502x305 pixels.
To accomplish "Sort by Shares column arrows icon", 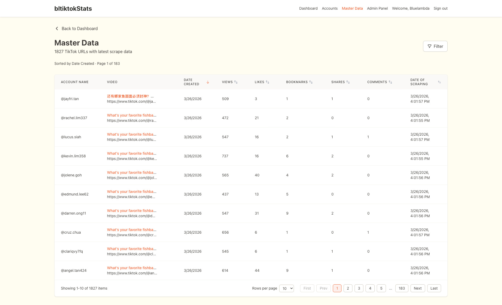I will 348,82.
